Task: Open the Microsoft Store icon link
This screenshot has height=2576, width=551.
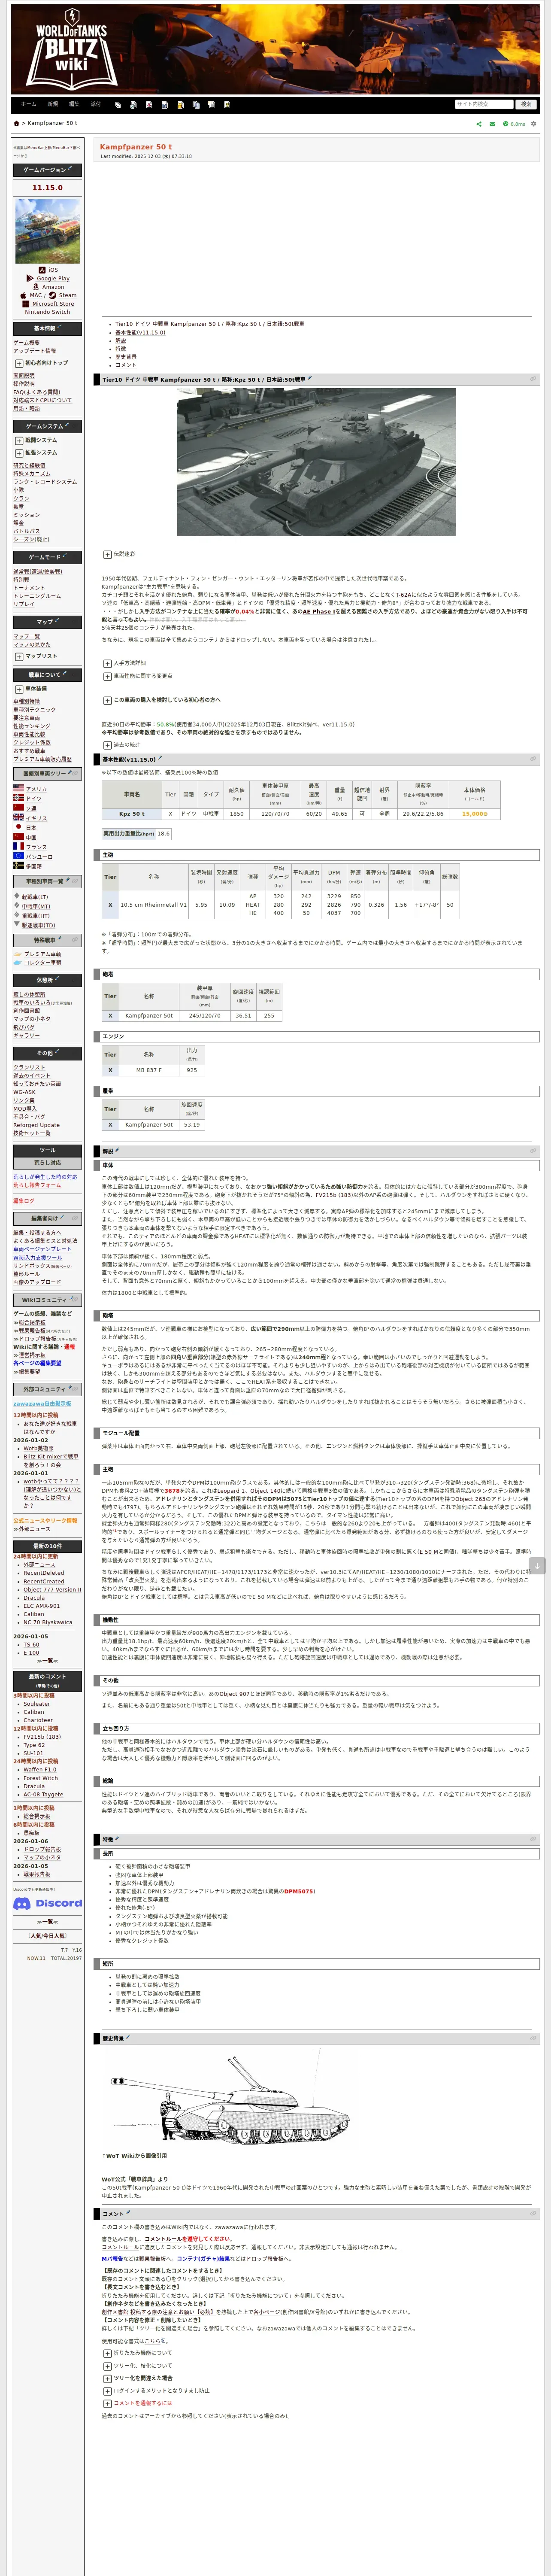Action: click(x=26, y=303)
